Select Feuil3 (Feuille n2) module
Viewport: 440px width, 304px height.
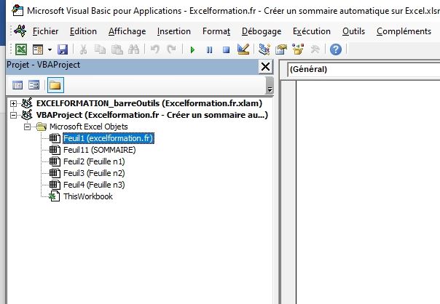pyautogui.click(x=94, y=173)
